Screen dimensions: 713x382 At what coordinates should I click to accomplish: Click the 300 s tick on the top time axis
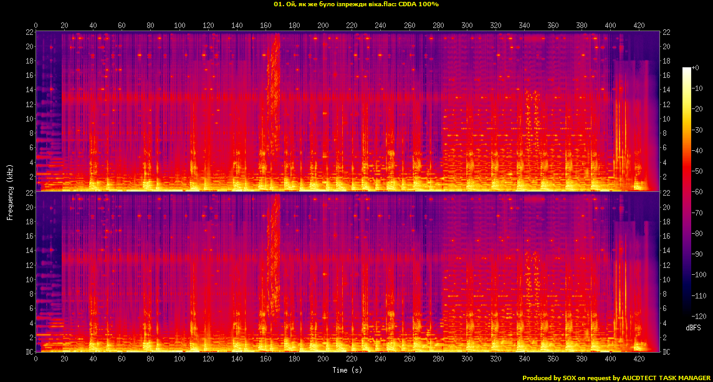click(467, 25)
